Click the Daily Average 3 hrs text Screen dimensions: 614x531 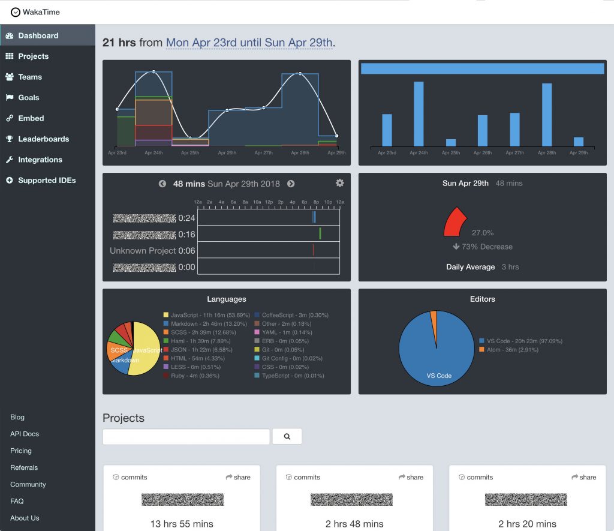click(x=483, y=267)
